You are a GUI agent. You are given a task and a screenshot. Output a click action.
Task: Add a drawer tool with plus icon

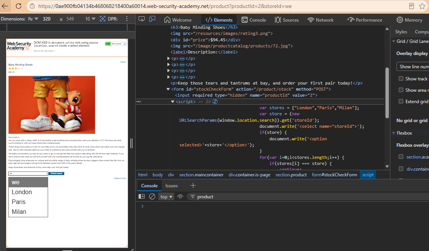point(193,185)
